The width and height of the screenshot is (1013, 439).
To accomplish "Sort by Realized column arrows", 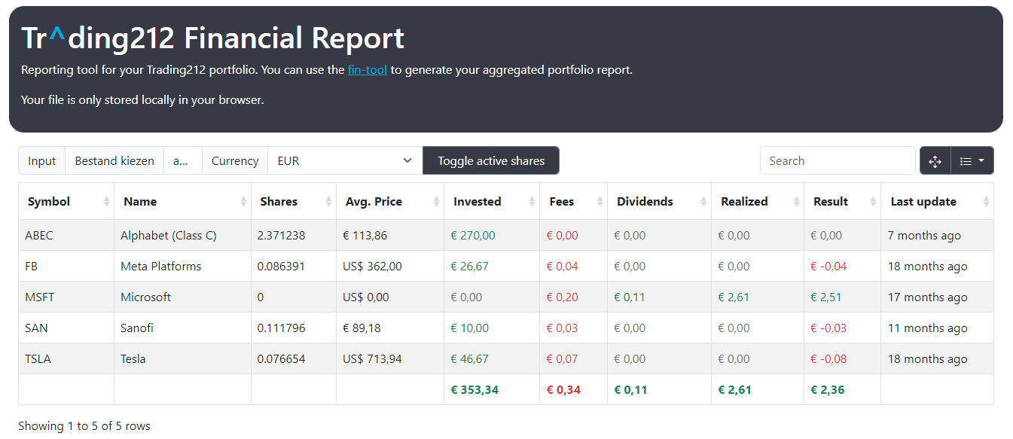I will coord(796,202).
